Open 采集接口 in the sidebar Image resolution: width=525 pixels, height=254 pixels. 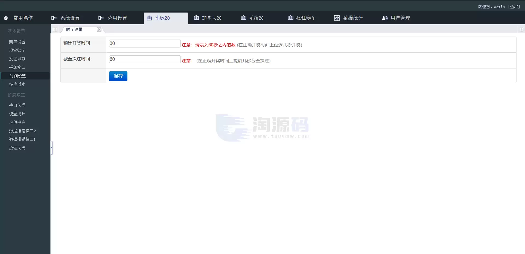(17, 67)
